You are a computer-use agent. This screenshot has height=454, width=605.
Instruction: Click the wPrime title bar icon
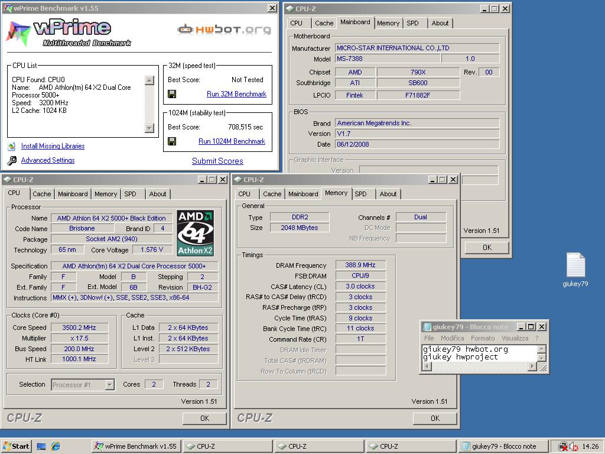coord(8,8)
